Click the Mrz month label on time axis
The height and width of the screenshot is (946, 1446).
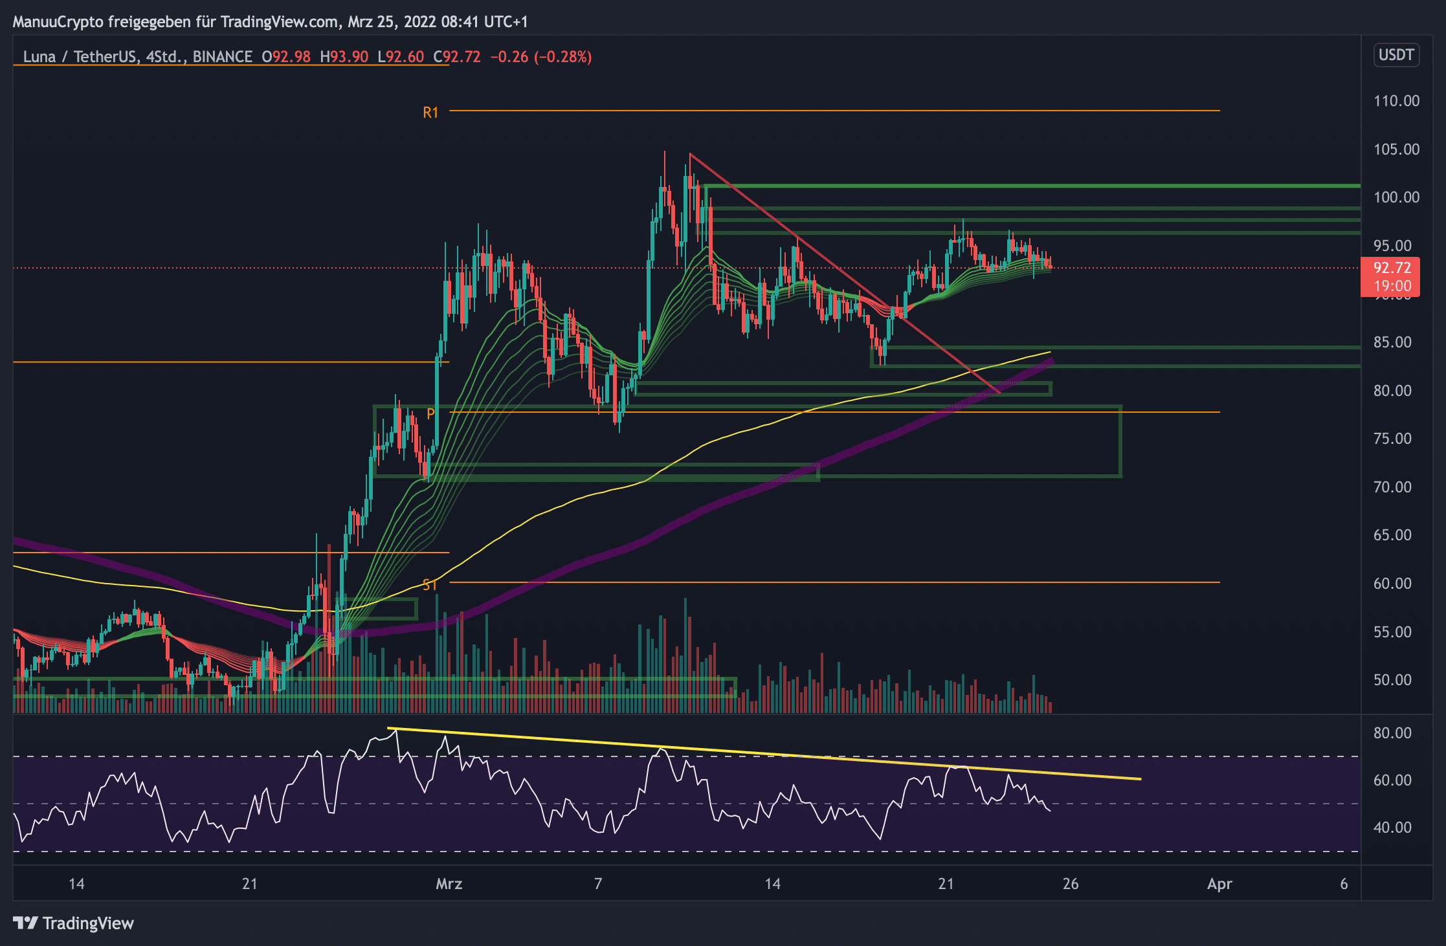449,884
